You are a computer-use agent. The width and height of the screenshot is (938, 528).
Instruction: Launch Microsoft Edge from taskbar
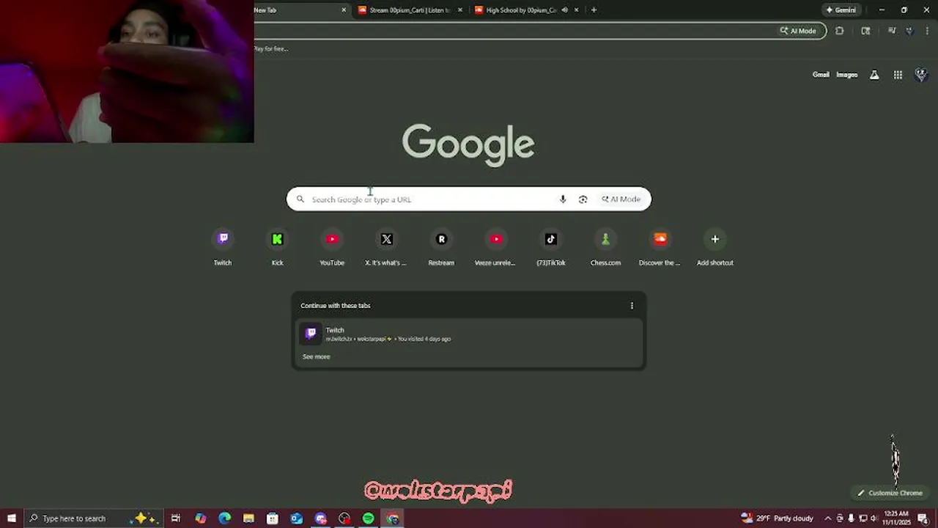pos(224,518)
